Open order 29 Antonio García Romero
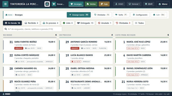Viewport: 172px width, 96px height. [x=86, y=45]
